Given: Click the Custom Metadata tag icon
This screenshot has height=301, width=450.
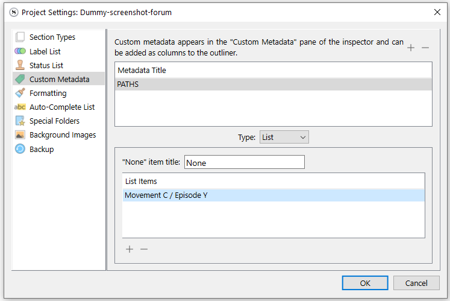Looking at the screenshot, I should click(20, 79).
